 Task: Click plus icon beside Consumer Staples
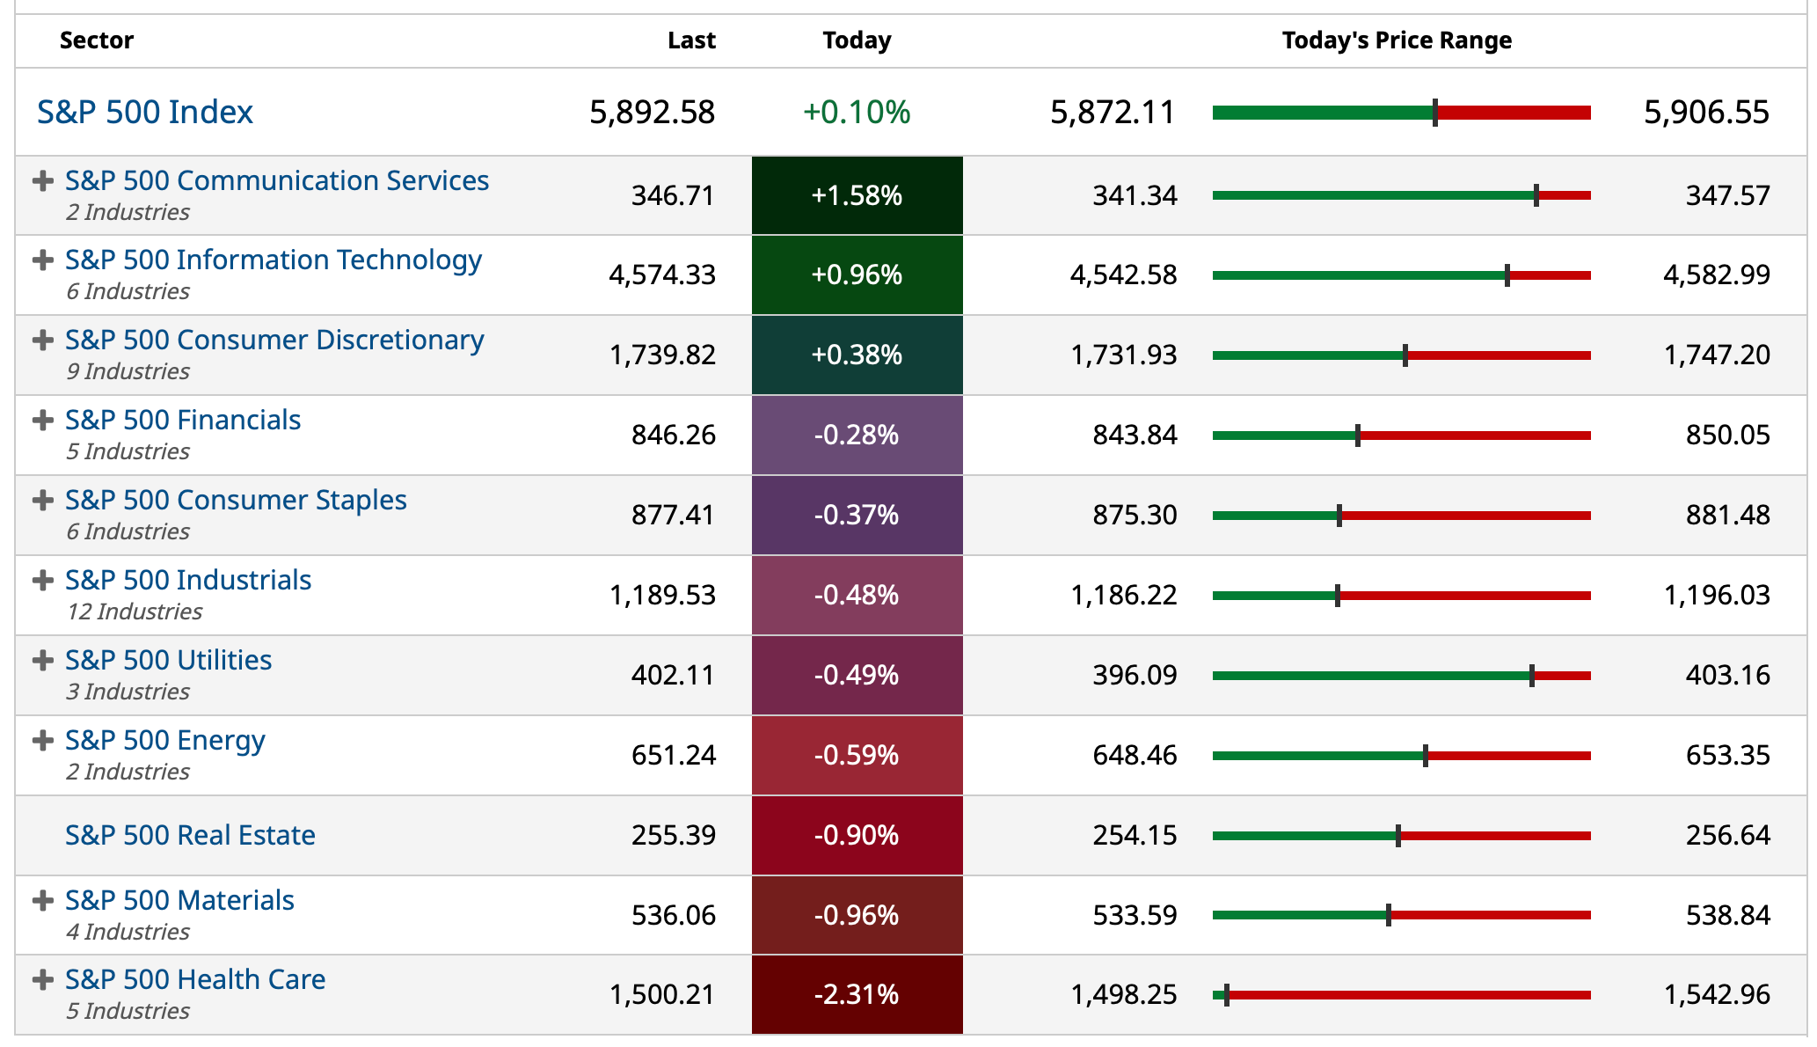tap(42, 501)
